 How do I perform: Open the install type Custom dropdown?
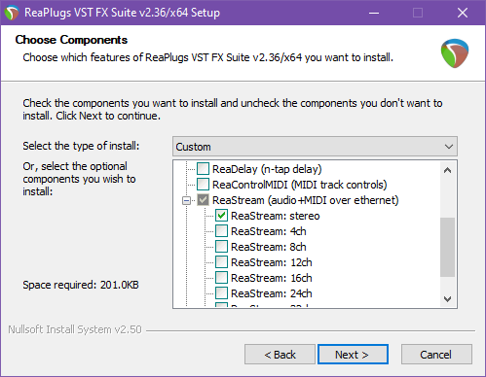pyautogui.click(x=315, y=147)
